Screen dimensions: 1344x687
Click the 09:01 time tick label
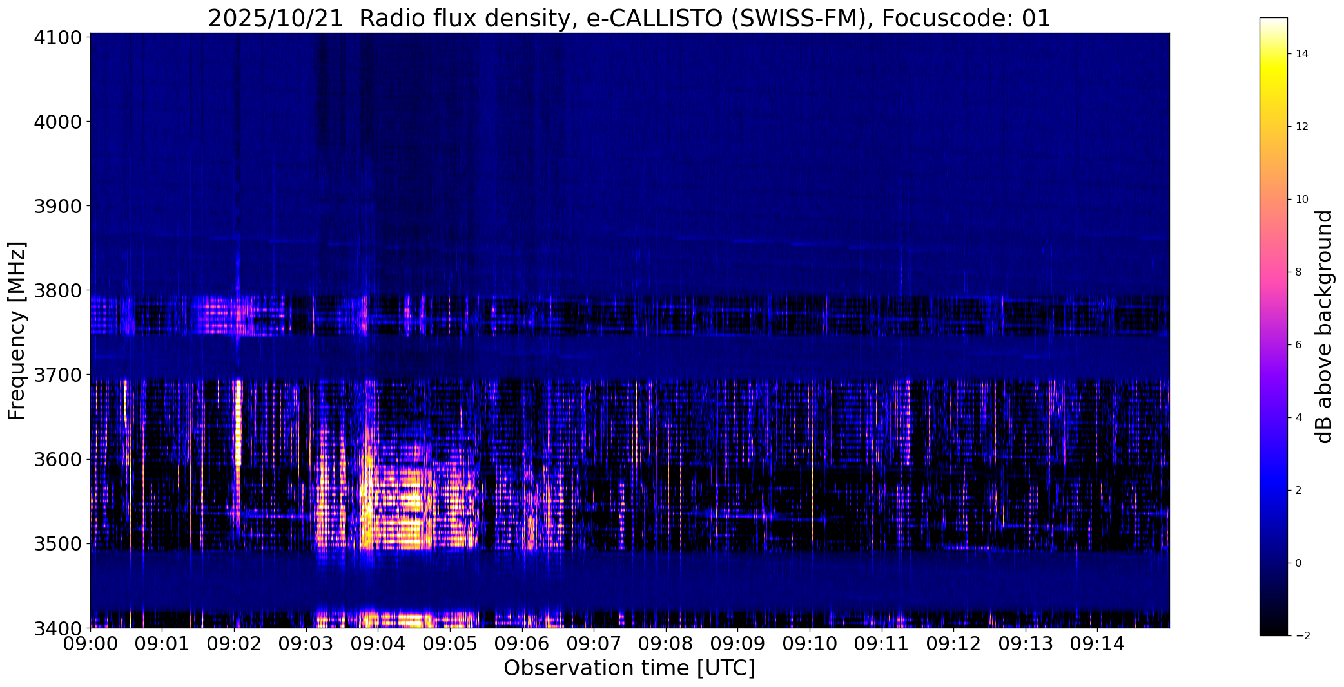pyautogui.click(x=162, y=643)
